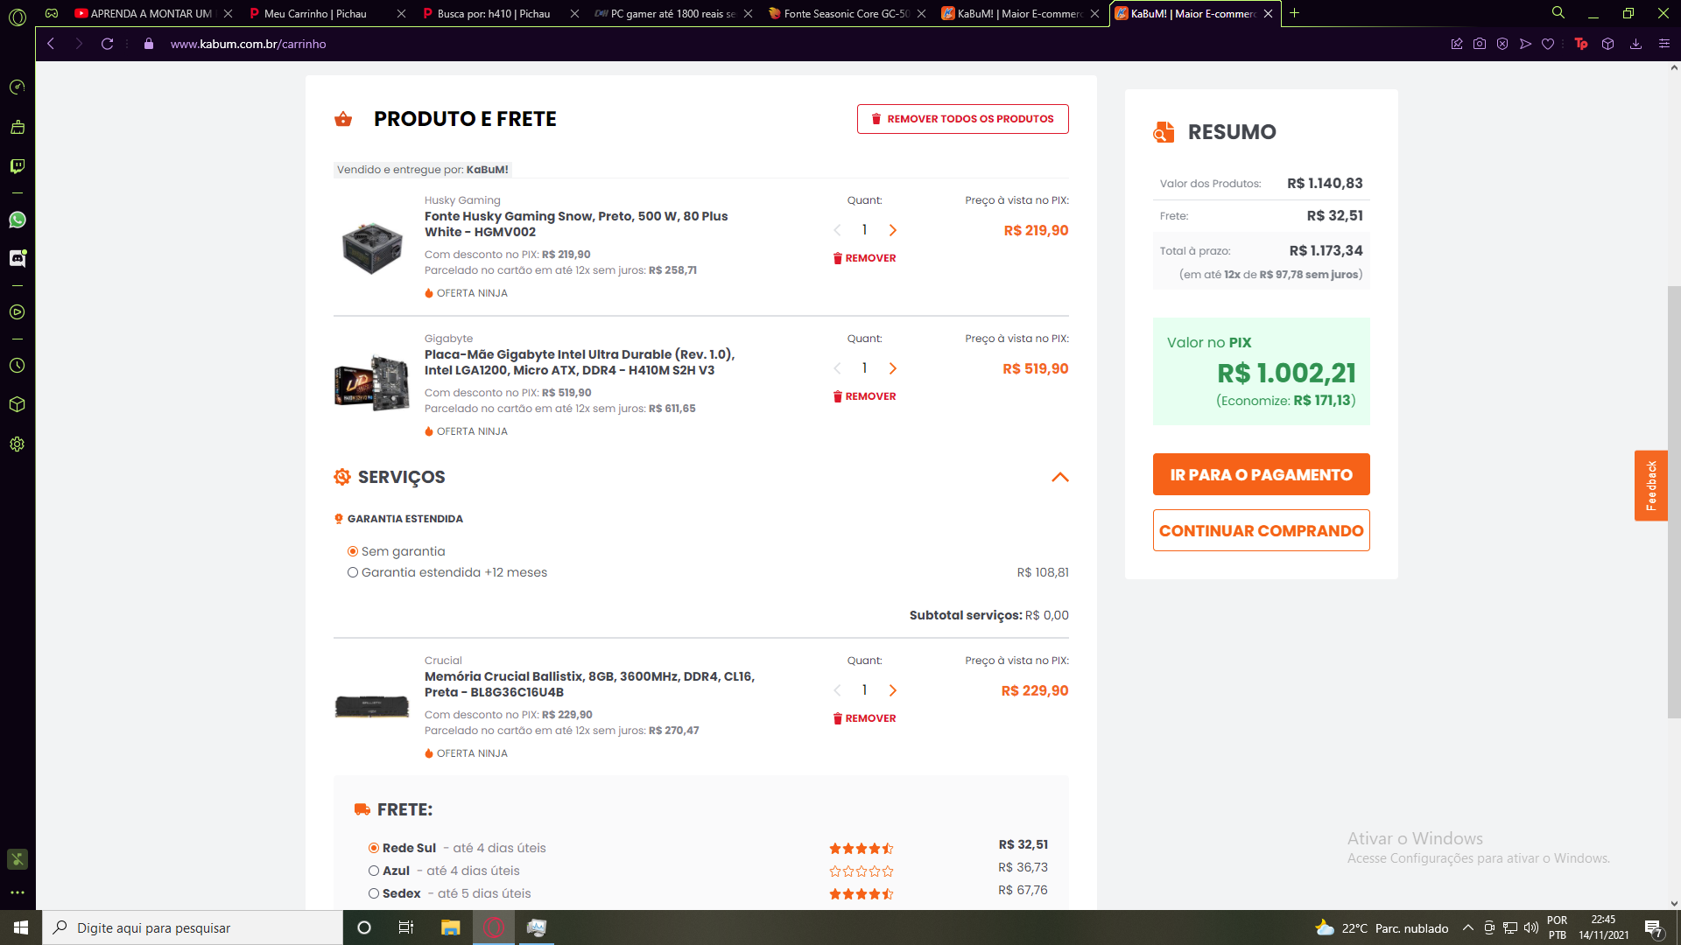1681x945 pixels.
Task: Go back using browser back arrow
Action: coord(51,44)
